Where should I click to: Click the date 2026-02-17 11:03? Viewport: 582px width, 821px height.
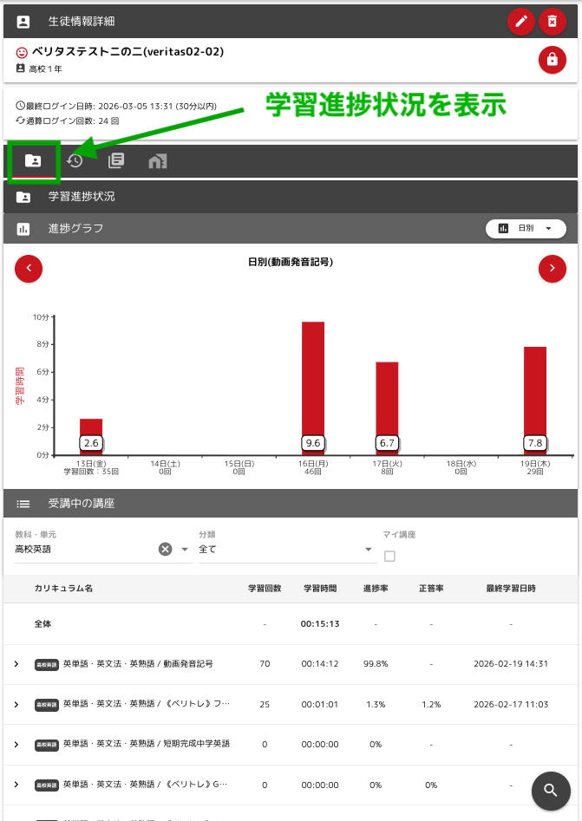[x=511, y=704]
